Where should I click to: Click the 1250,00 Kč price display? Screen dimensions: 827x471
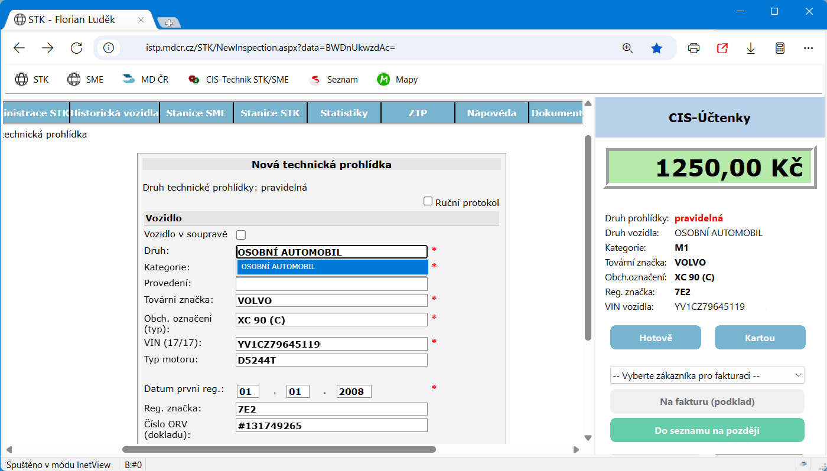(711, 168)
